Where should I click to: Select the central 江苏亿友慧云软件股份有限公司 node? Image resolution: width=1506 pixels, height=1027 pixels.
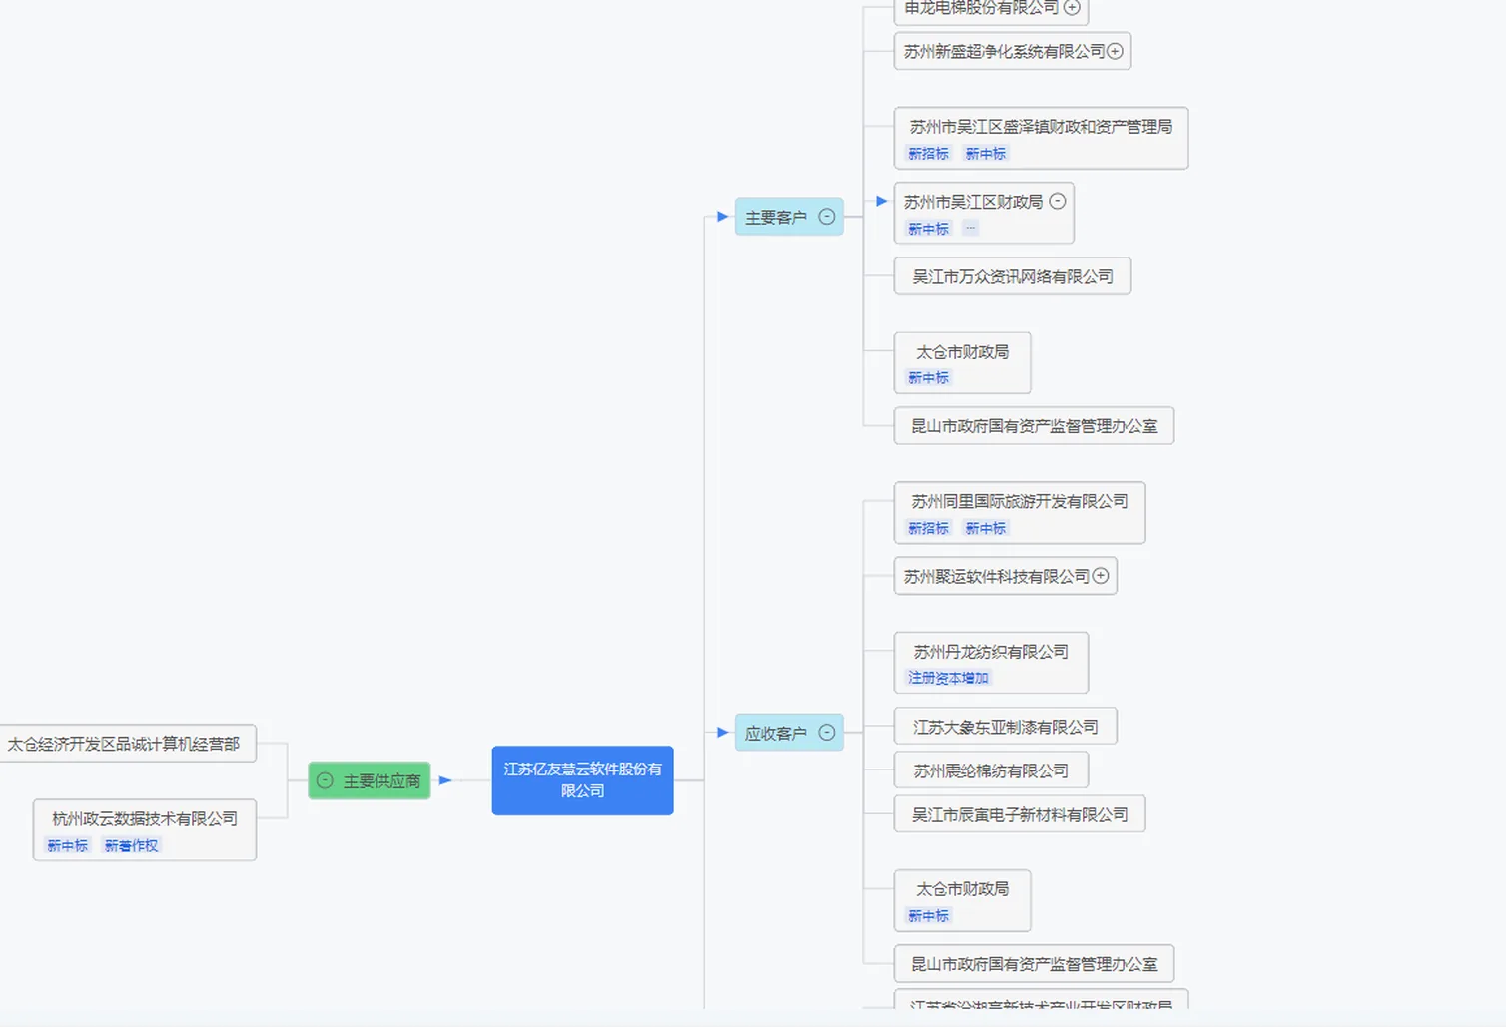tap(582, 780)
